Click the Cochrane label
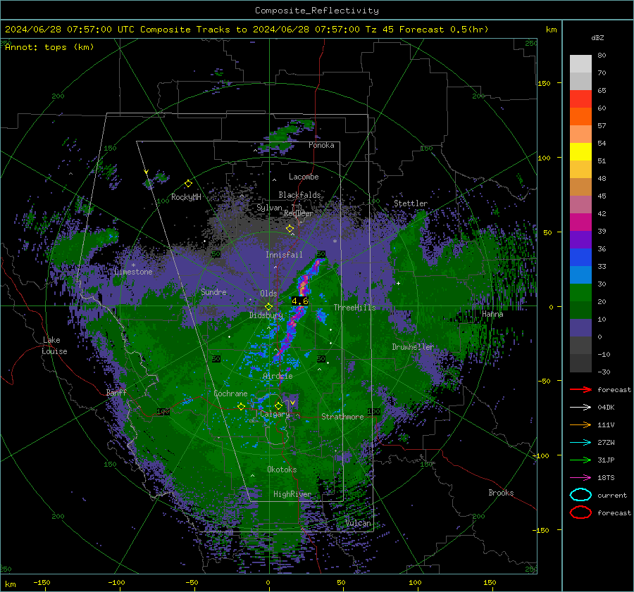Viewport: 634px width, 592px height. tap(230, 393)
